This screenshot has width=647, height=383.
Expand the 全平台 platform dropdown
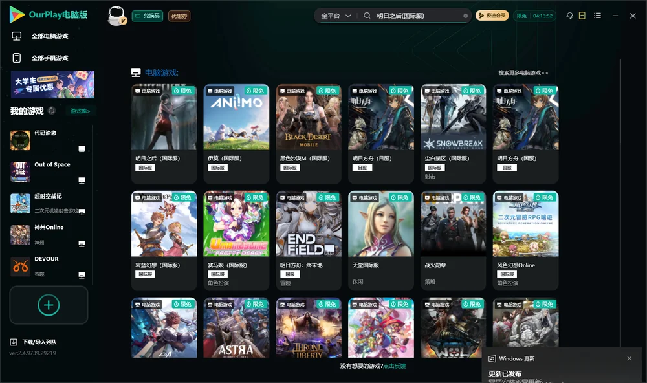(336, 16)
